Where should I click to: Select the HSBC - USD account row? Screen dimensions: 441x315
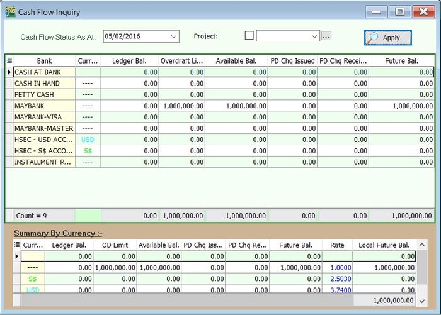coord(44,140)
